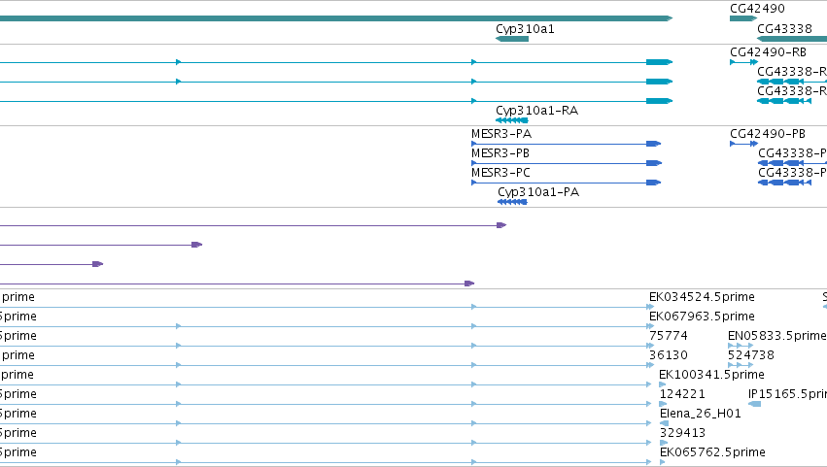Image resolution: width=827 pixels, height=467 pixels.
Task: Select the Cyp310a1 gene bar
Action: pyautogui.click(x=512, y=39)
